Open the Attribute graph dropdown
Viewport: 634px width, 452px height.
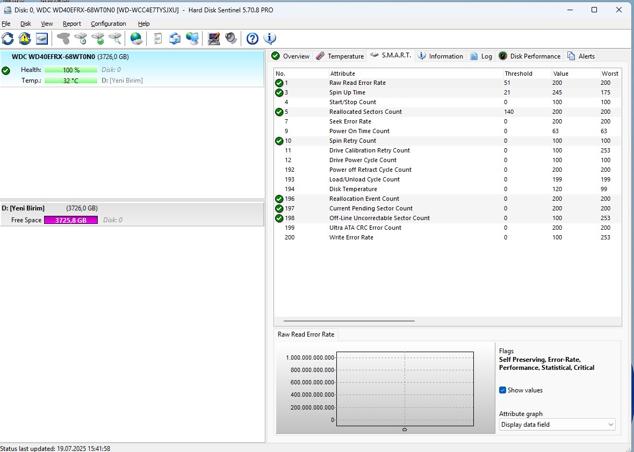(x=557, y=425)
